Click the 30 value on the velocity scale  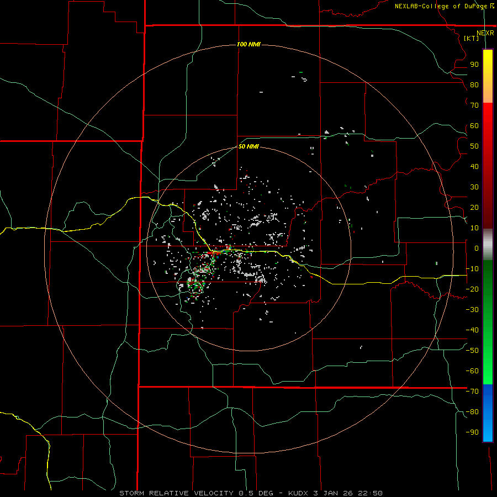[474, 187]
